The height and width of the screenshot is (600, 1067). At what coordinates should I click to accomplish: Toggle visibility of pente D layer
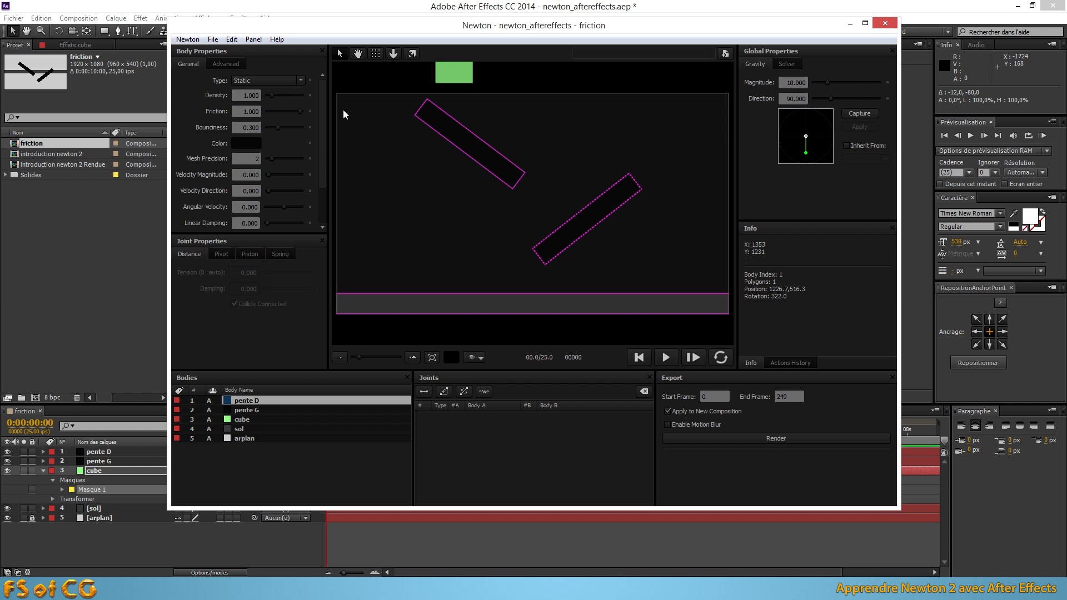point(7,451)
